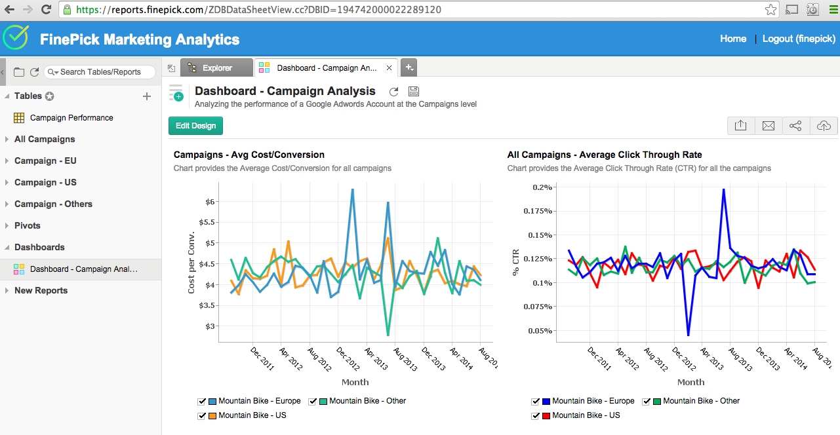Disable Mountain Bike - US in CTR legend

point(536,415)
